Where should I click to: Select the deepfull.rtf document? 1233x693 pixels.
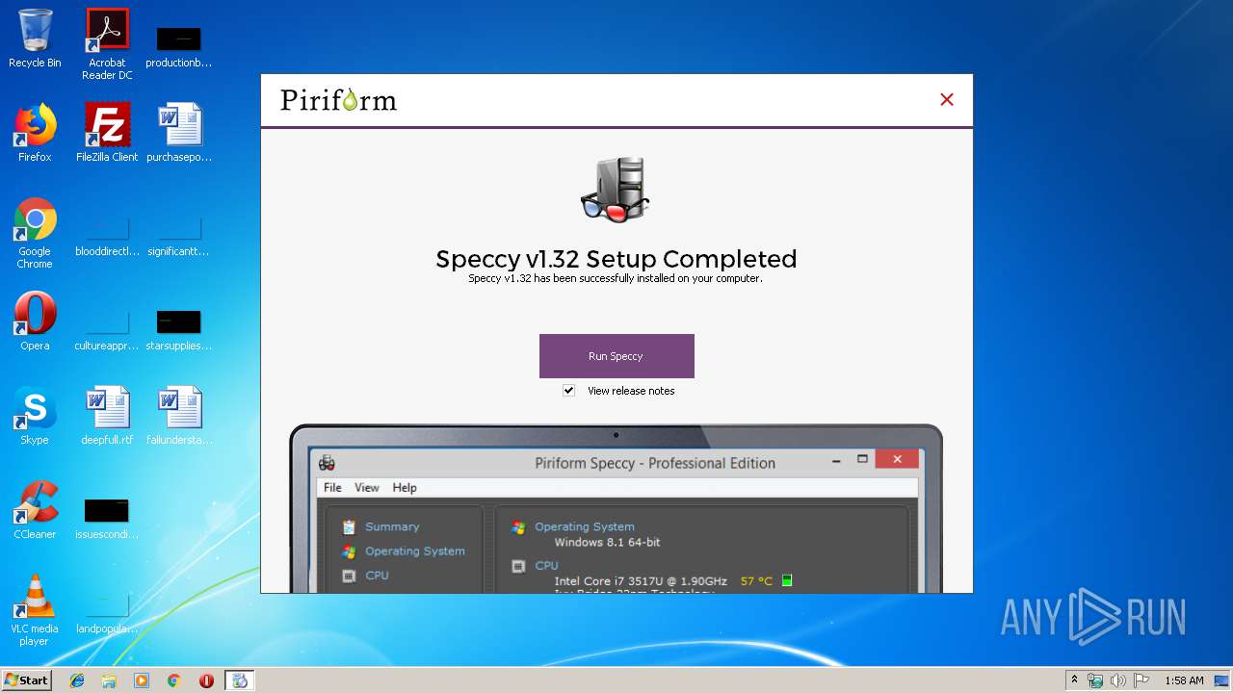click(107, 416)
